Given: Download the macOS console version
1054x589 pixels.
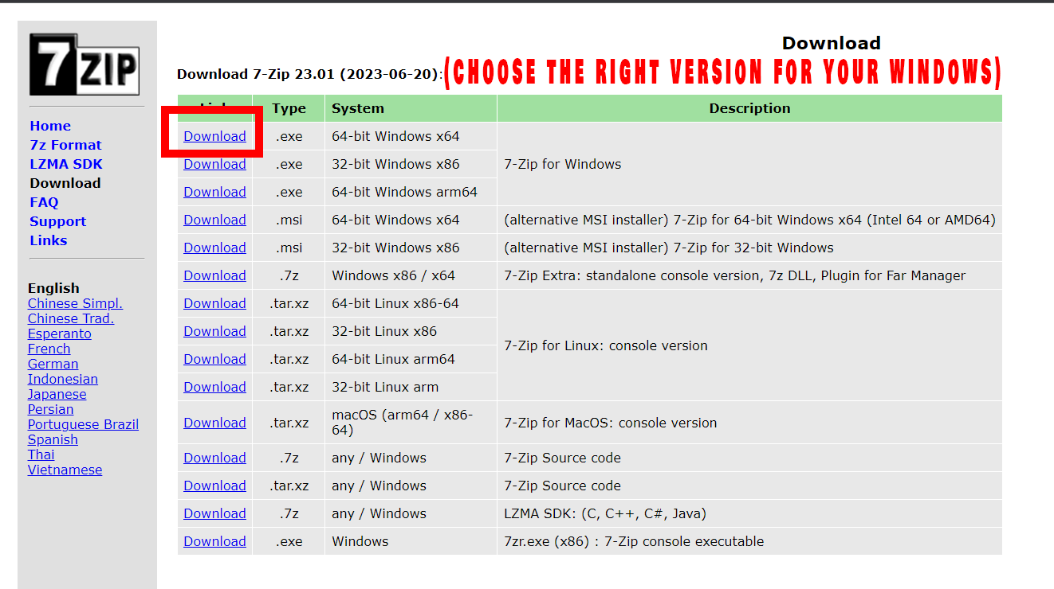Looking at the screenshot, I should pyautogui.click(x=214, y=422).
